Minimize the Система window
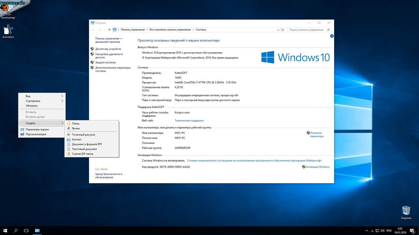 [309, 23]
